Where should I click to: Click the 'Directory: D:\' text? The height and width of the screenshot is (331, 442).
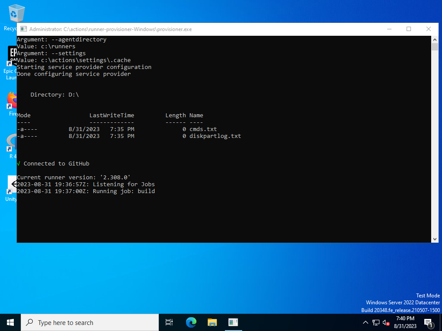[x=55, y=94]
